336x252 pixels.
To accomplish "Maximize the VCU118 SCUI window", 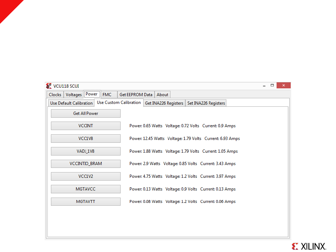I will click(272, 85).
